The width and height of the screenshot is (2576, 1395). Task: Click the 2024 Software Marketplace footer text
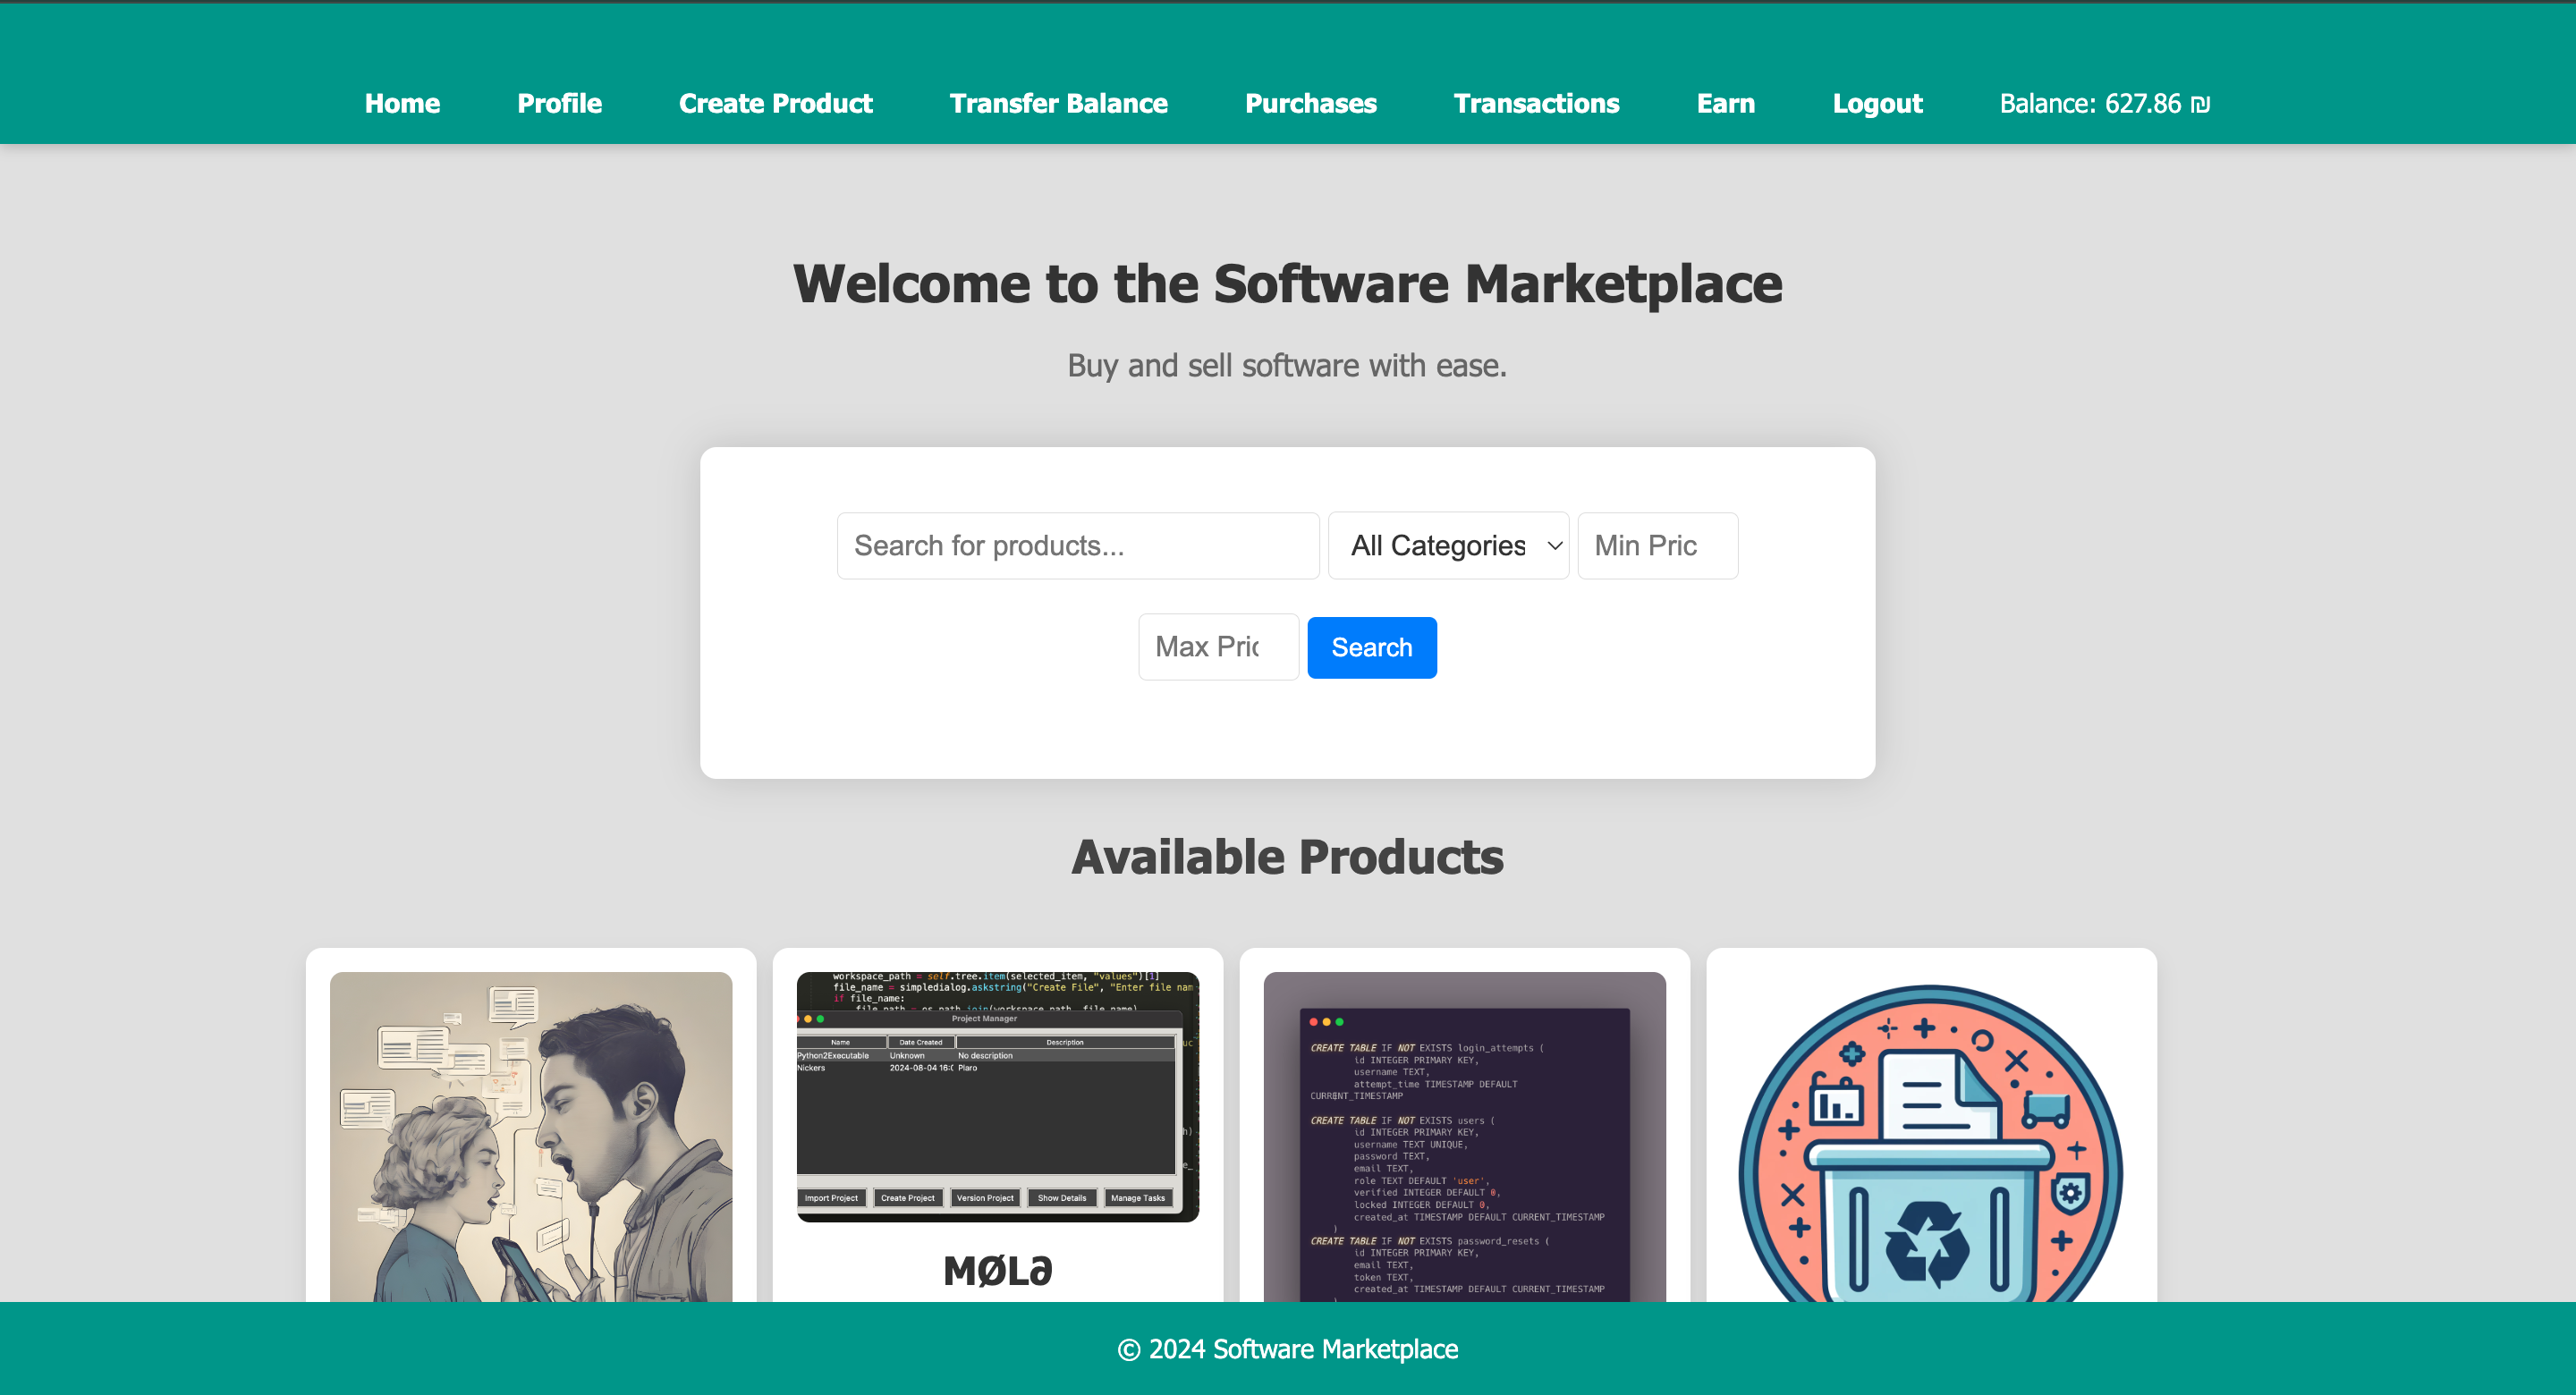[x=1288, y=1349]
